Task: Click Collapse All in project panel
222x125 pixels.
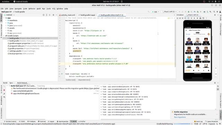Action: pyautogui.click(x=50, y=15)
